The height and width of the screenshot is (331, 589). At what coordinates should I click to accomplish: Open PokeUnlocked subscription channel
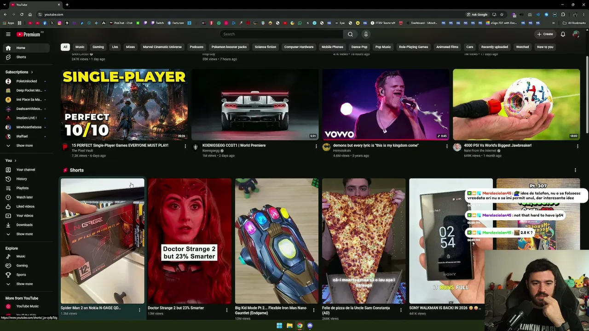point(27,81)
